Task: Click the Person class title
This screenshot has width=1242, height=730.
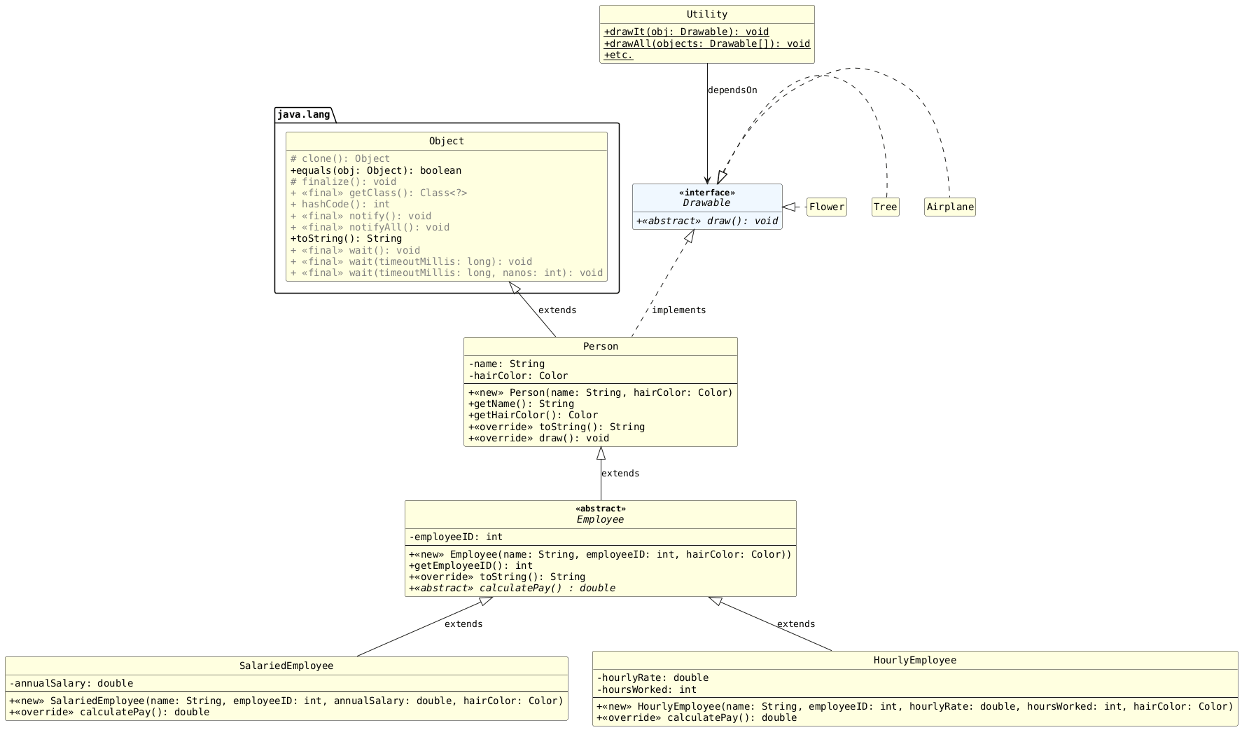Action: click(600, 347)
